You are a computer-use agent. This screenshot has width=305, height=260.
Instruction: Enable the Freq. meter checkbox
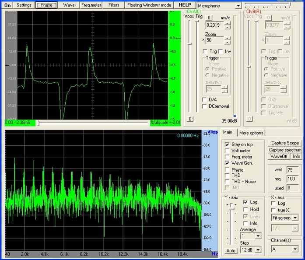click(227, 157)
